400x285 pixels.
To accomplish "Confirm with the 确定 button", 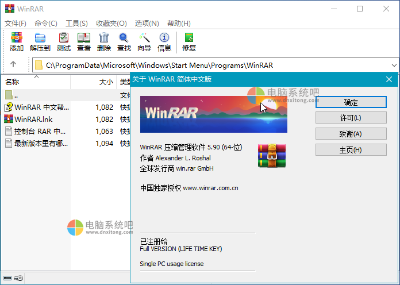I will click(351, 102).
